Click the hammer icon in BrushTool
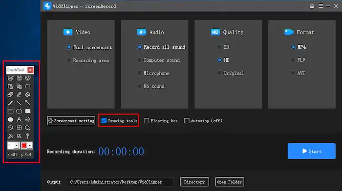 pyautogui.click(x=10, y=136)
